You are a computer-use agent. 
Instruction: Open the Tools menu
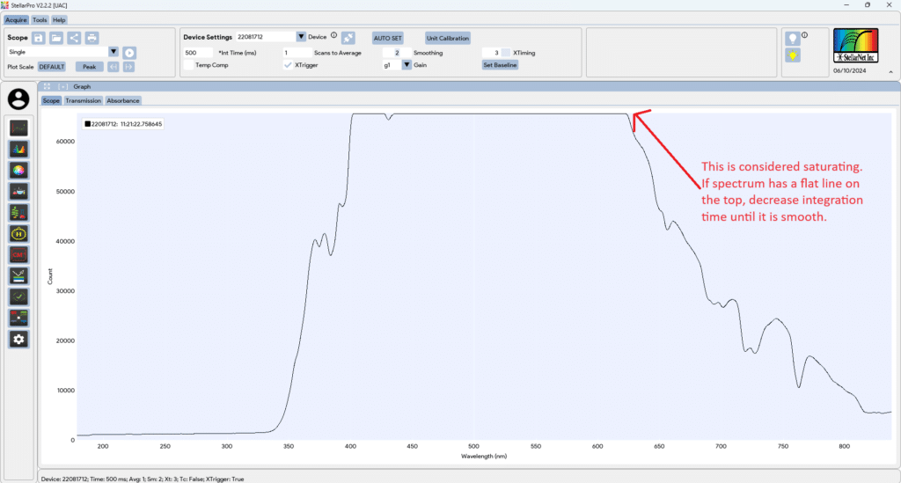pyautogui.click(x=40, y=19)
